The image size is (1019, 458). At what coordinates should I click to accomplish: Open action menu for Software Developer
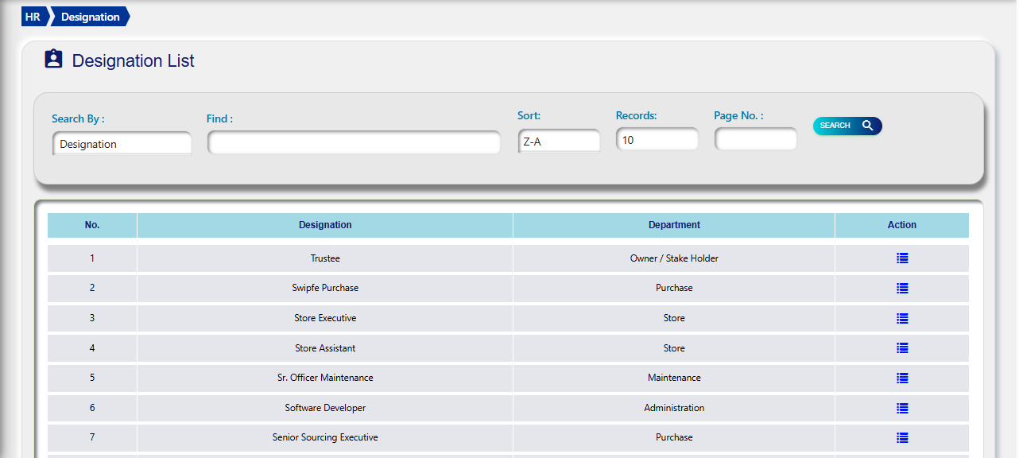pos(901,408)
